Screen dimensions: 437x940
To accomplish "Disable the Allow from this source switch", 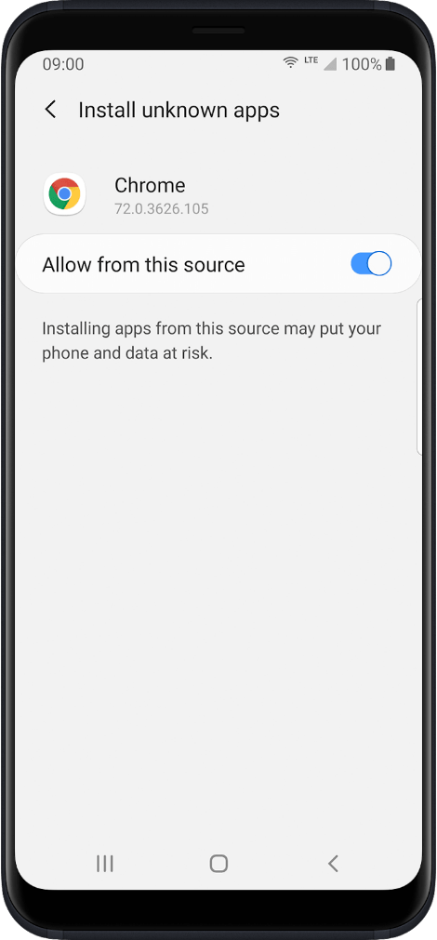I will click(371, 264).
